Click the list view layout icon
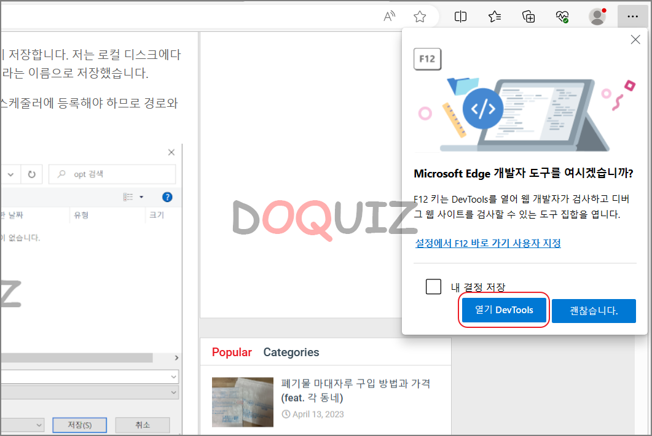This screenshot has height=436, width=652. click(x=128, y=197)
